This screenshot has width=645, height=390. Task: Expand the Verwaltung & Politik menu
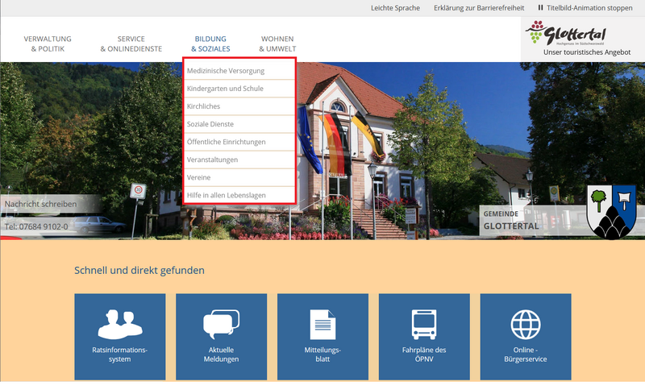48,44
